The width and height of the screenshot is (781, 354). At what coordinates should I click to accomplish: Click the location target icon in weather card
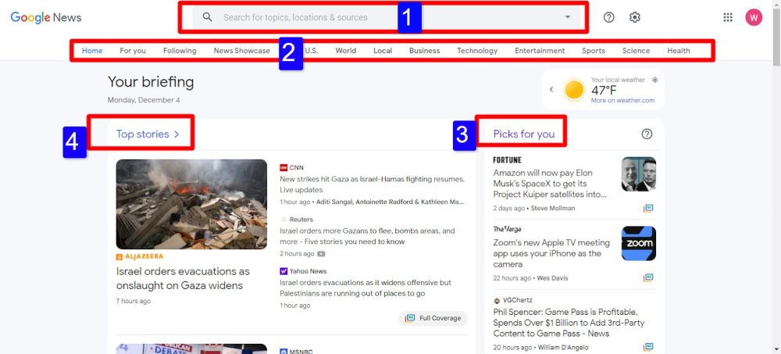(654, 80)
